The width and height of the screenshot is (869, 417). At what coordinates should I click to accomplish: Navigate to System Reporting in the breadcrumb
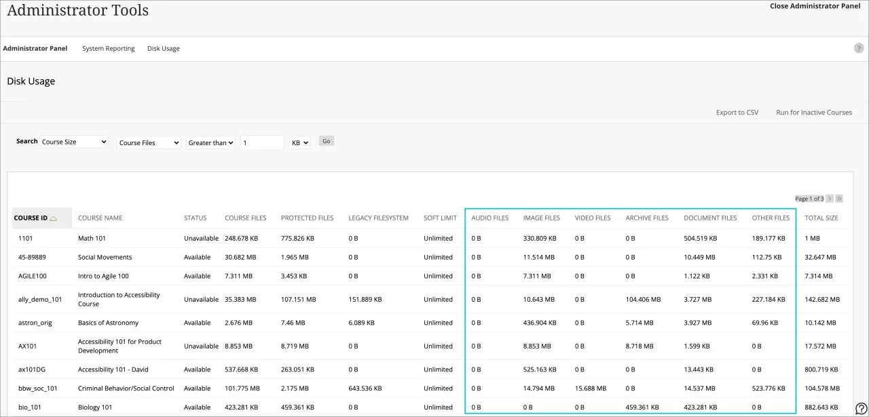108,48
